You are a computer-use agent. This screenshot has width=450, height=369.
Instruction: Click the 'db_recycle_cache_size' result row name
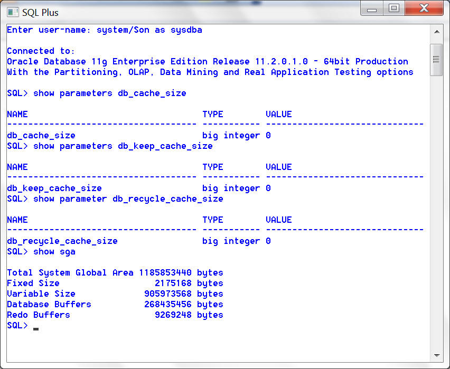tap(62, 241)
